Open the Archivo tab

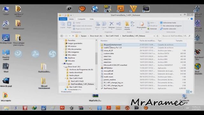pyautogui.click(x=63, y=19)
